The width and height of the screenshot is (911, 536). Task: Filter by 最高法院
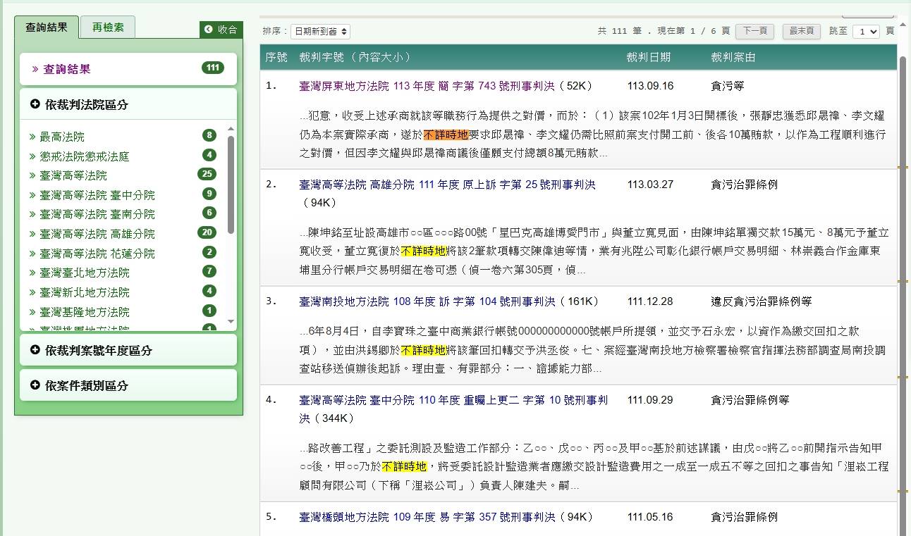coord(62,137)
